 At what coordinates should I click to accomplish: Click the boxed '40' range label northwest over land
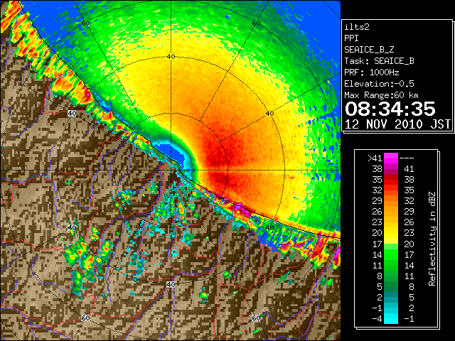click(x=72, y=114)
